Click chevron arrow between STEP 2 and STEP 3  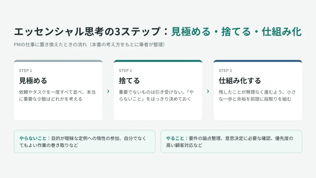(208, 91)
